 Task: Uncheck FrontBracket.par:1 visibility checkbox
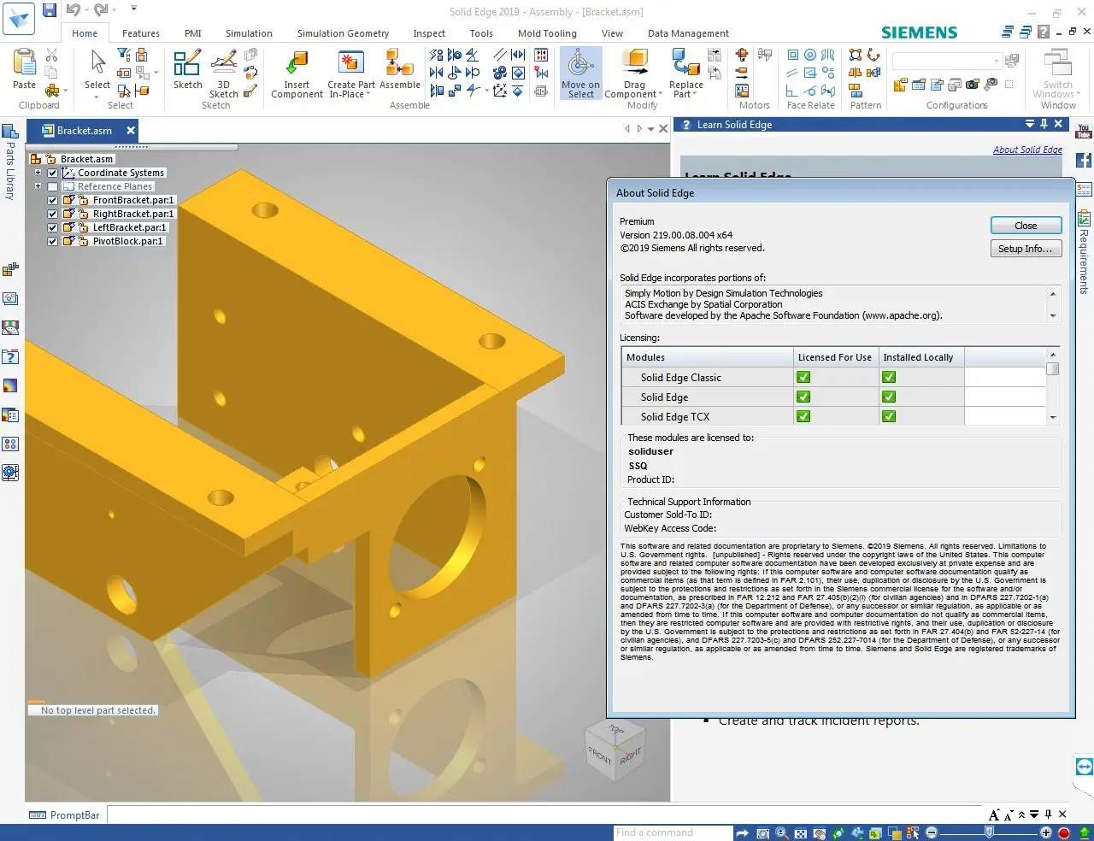point(52,200)
